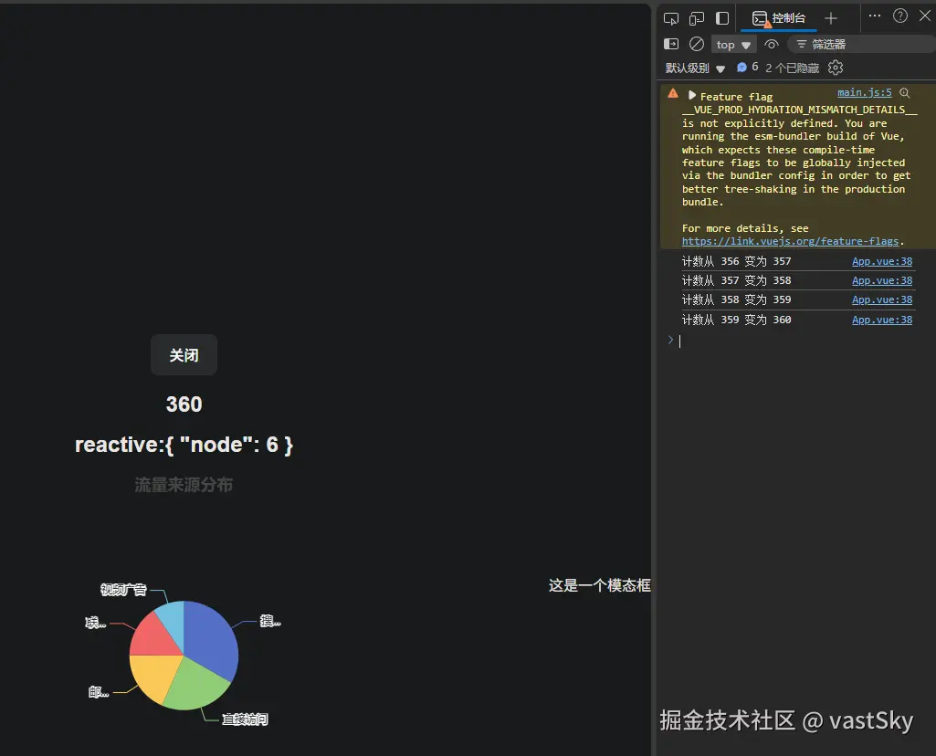Open DevTools help question mark icon
Viewport: 936px width, 756px height.
point(900,16)
